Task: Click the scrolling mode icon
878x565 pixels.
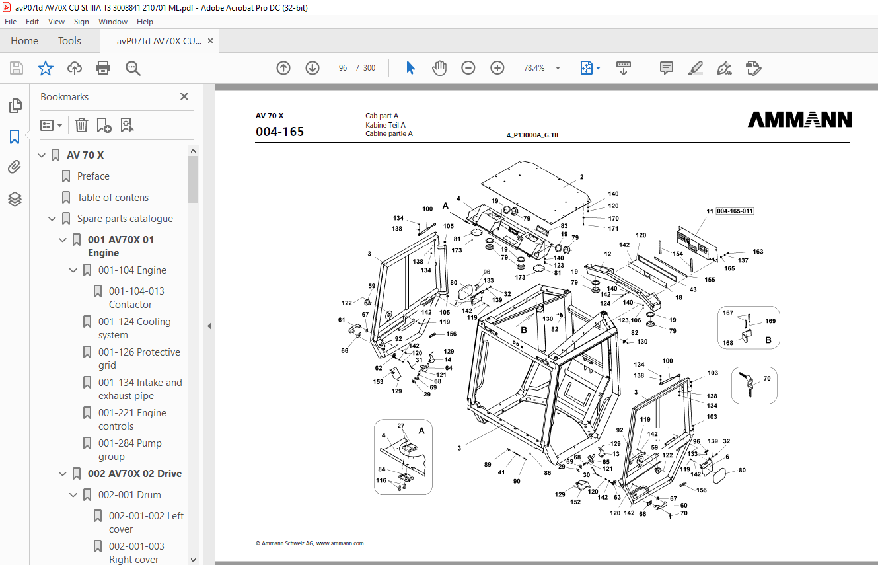Action: tap(624, 68)
